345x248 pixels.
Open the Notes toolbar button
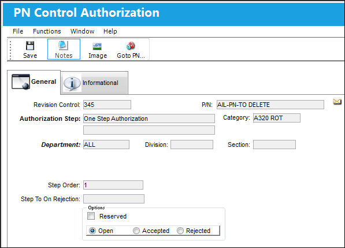pyautogui.click(x=64, y=49)
